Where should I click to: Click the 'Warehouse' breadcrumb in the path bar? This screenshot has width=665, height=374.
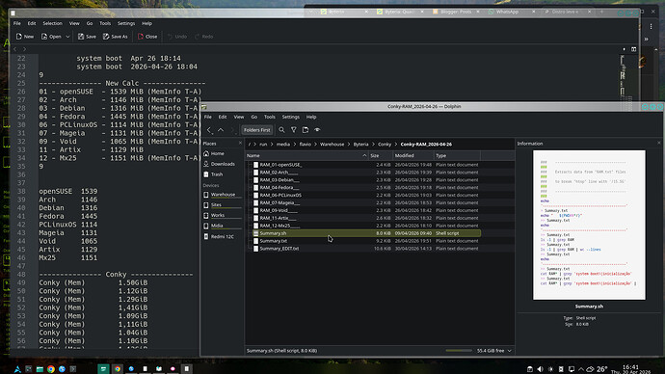tap(332, 145)
